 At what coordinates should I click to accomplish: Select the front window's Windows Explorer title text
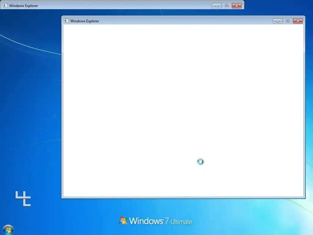(85, 21)
